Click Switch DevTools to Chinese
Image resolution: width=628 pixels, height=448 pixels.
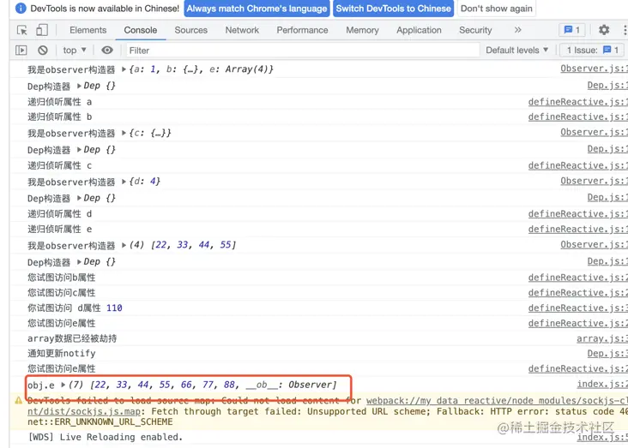(x=393, y=9)
